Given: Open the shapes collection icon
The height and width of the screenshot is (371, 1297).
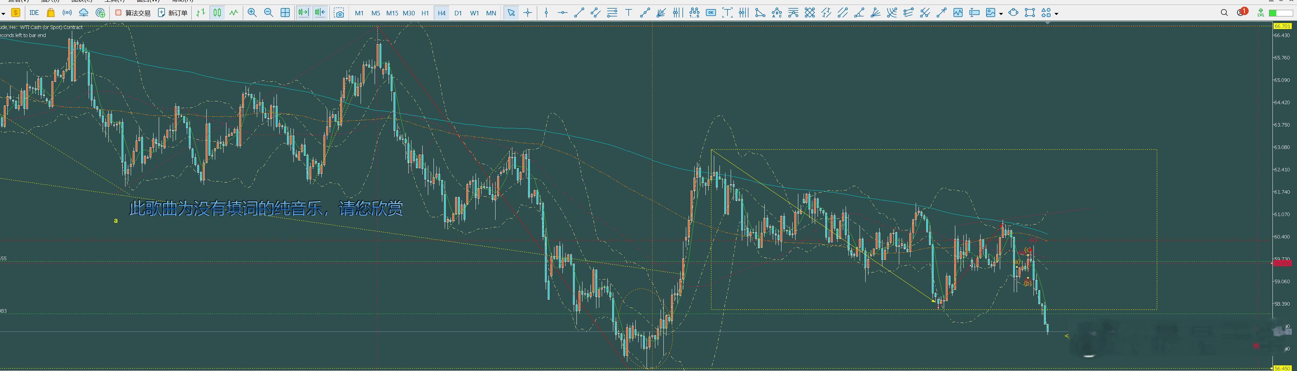Looking at the screenshot, I should tap(1046, 13).
